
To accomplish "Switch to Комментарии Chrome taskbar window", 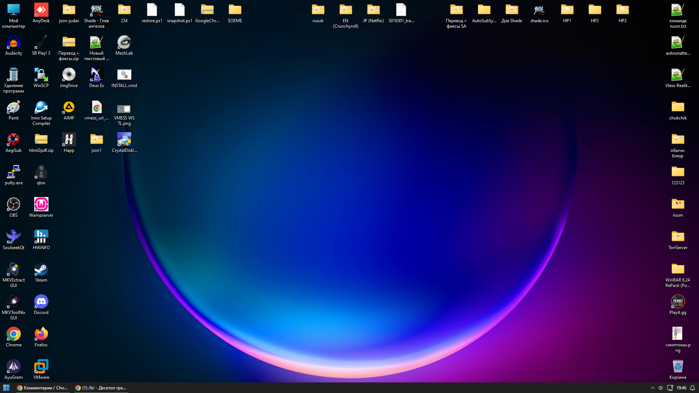I will 43,388.
